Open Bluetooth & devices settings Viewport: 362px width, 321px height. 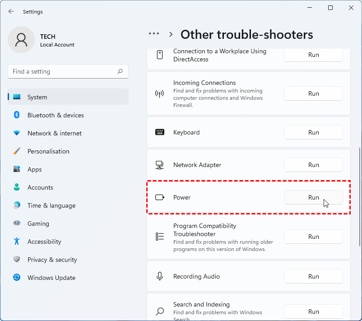tap(56, 115)
